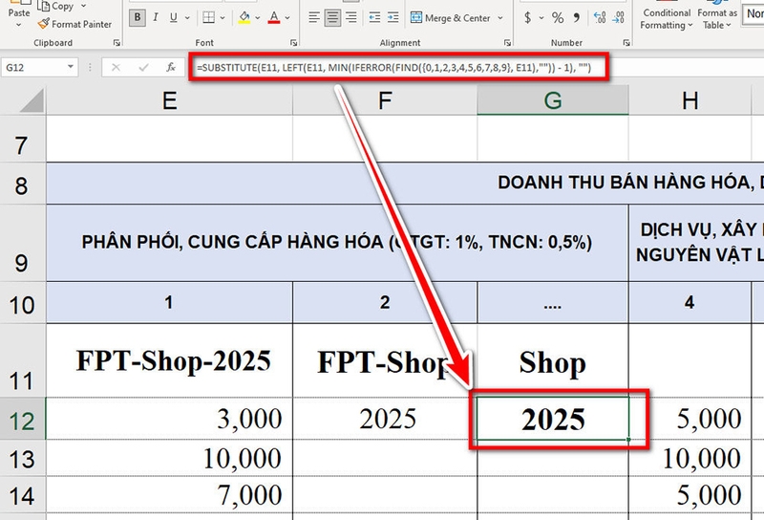764x520 pixels.
Task: Select the DOANH THU BÁN HÀNG HÓA title cell
Action: click(405, 183)
